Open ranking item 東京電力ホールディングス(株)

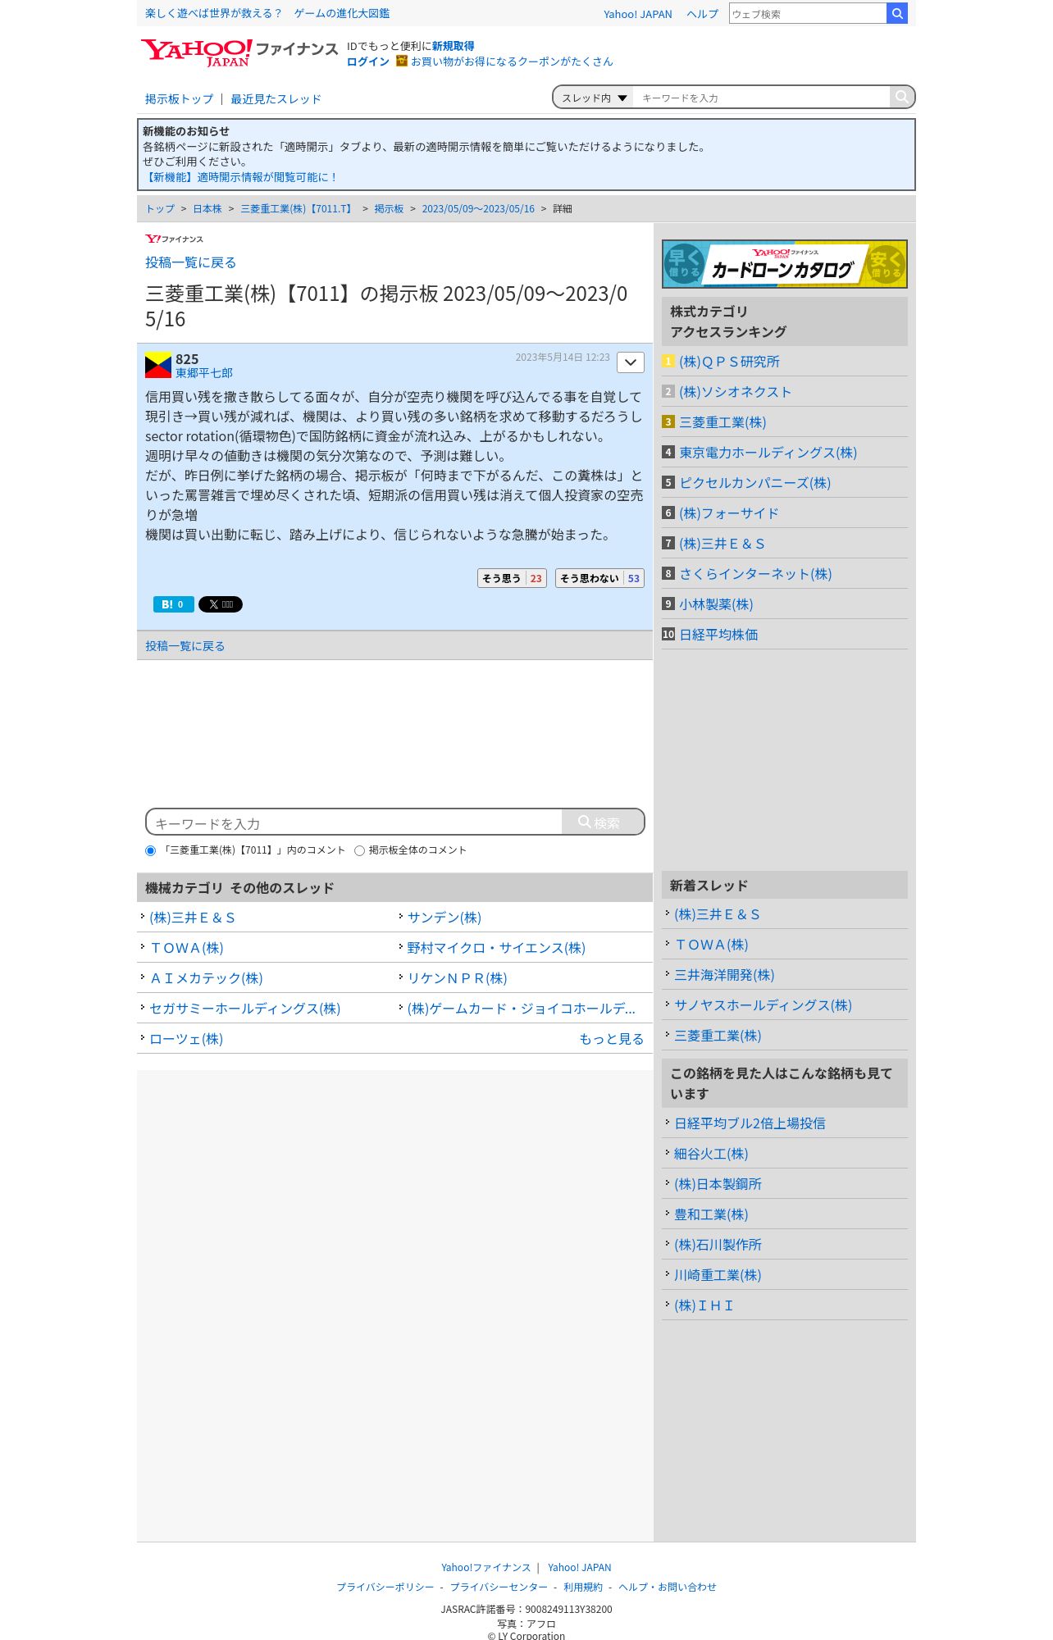pos(768,453)
